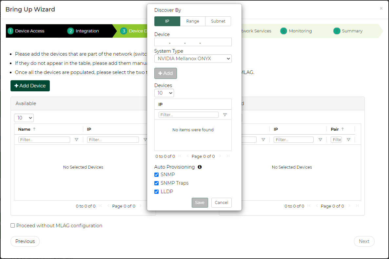
Task: Open the System Type dropdown
Action: pos(193,59)
